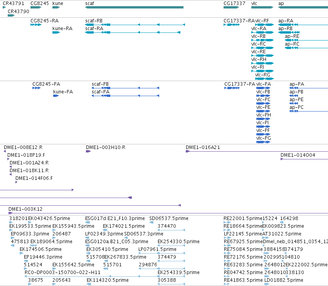Select the DME1-018P19.F BAC end label
The image size is (328, 286).
tap(26, 155)
